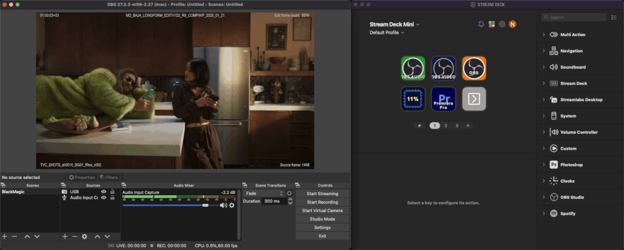Switch to Stream Deck page 1
Image resolution: width=624 pixels, height=250 pixels.
[434, 125]
